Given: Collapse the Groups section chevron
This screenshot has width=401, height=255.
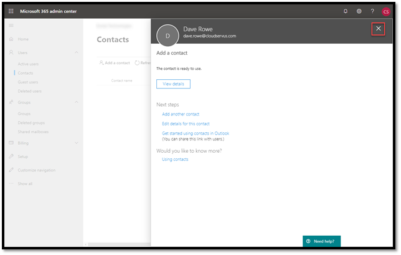Looking at the screenshot, I should 77,102.
